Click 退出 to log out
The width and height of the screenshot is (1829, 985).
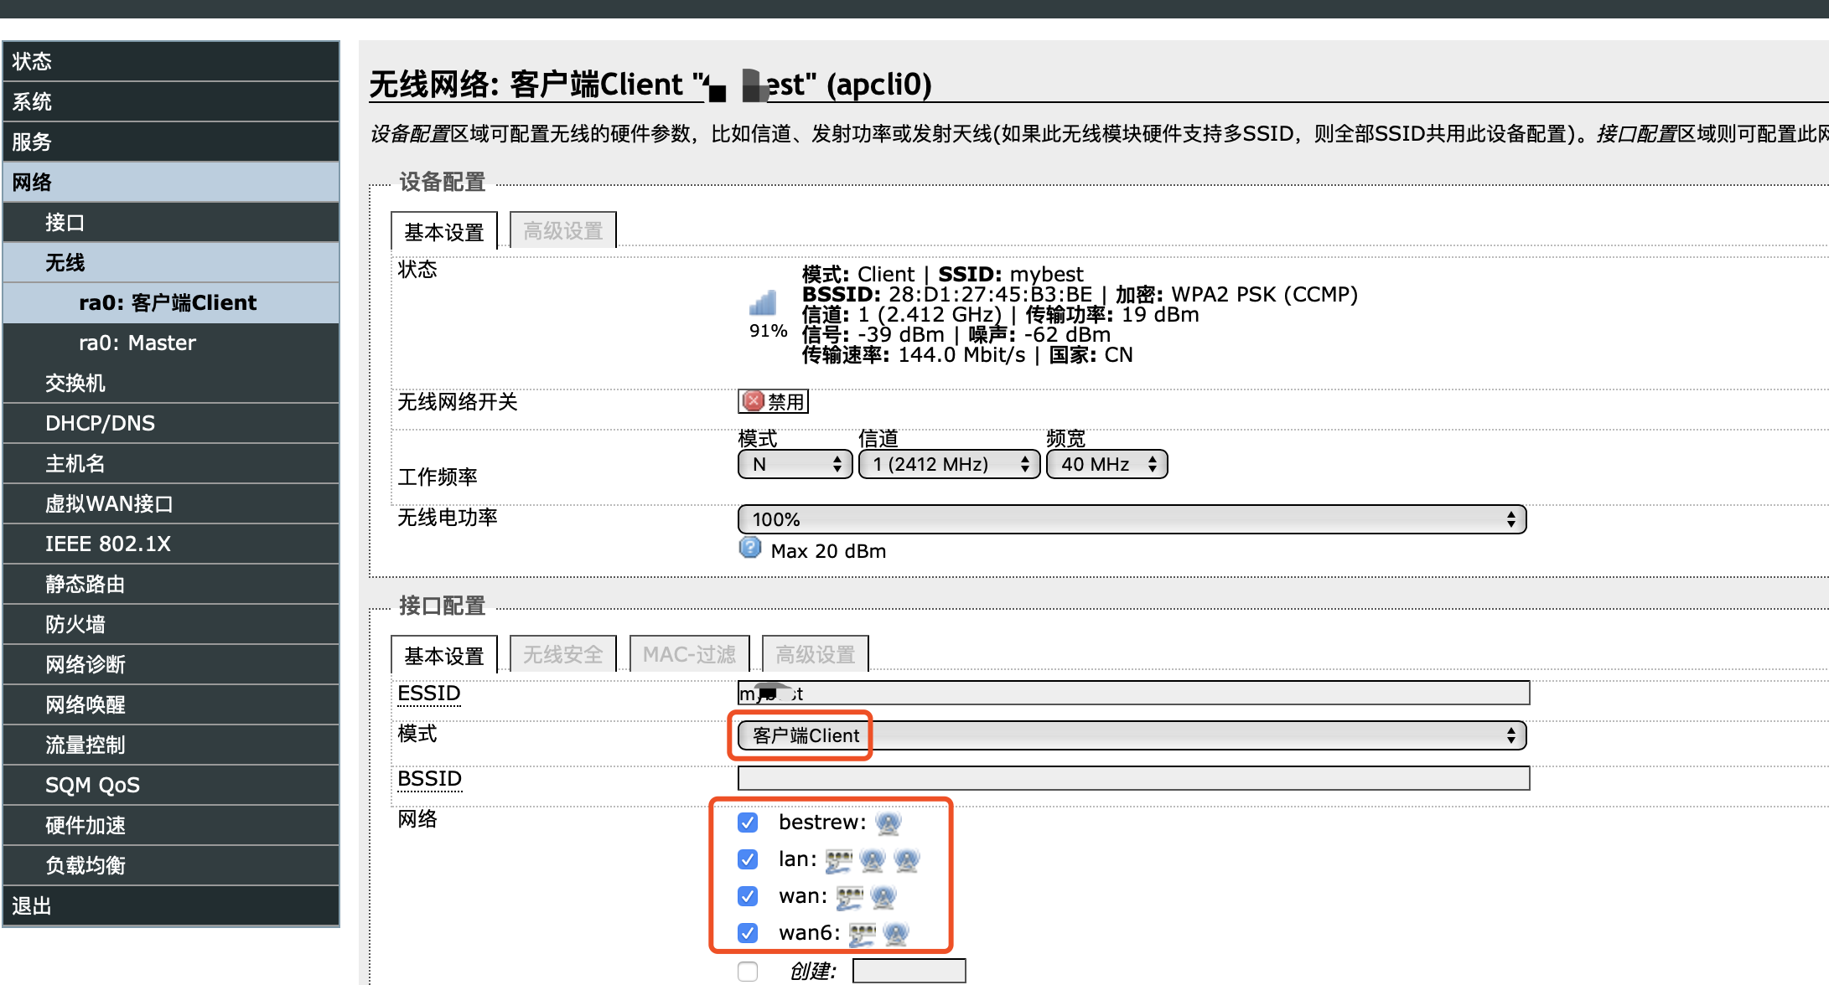coord(31,905)
